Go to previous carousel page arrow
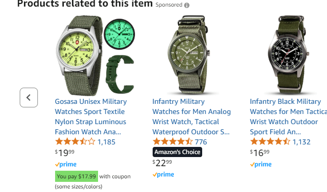Viewport: 327px width, 192px height. 29,98
